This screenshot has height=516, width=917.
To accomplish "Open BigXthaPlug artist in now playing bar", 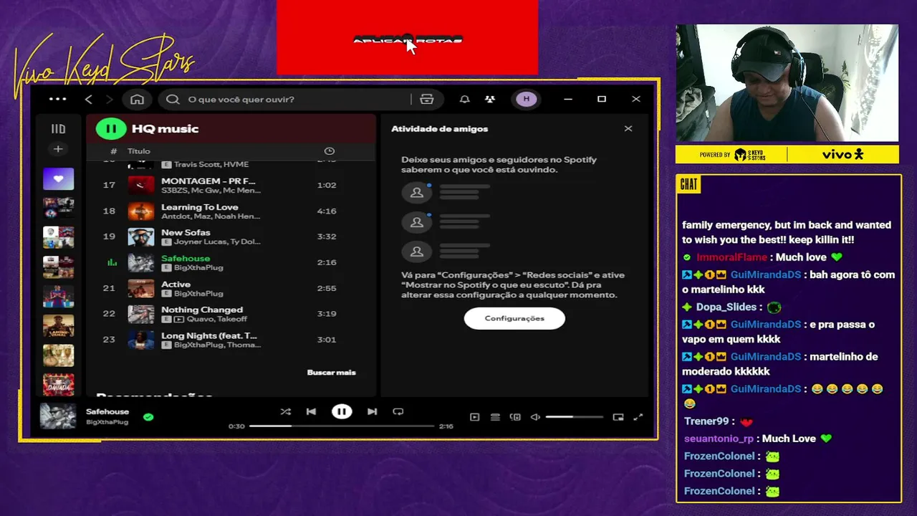I will [x=107, y=422].
